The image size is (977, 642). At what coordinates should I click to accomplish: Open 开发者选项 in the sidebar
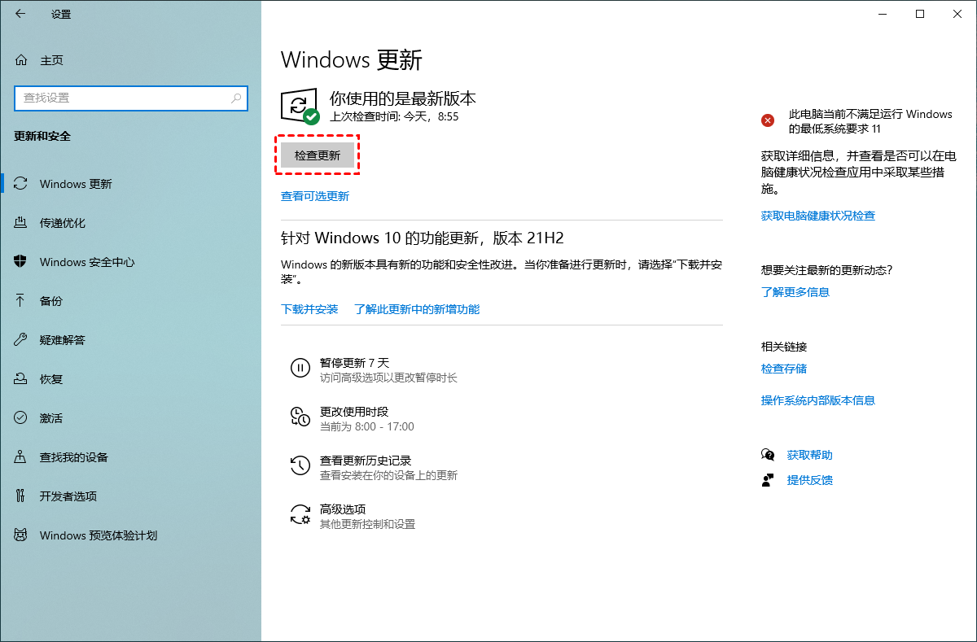pyautogui.click(x=68, y=496)
